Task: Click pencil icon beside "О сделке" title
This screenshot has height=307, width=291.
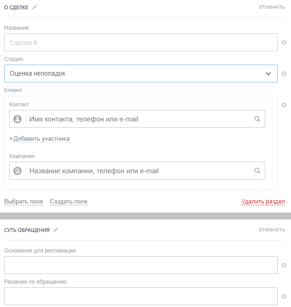Action: (x=34, y=7)
